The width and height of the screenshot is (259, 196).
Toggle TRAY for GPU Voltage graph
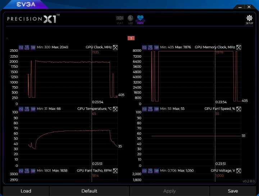(156, 171)
